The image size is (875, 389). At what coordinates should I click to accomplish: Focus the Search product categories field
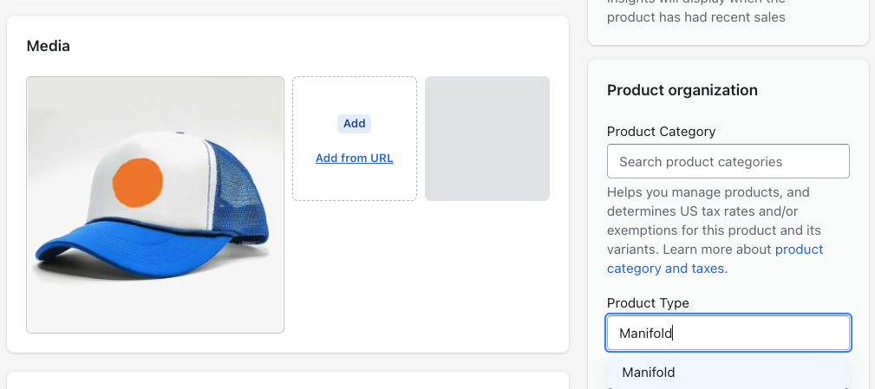click(x=728, y=161)
